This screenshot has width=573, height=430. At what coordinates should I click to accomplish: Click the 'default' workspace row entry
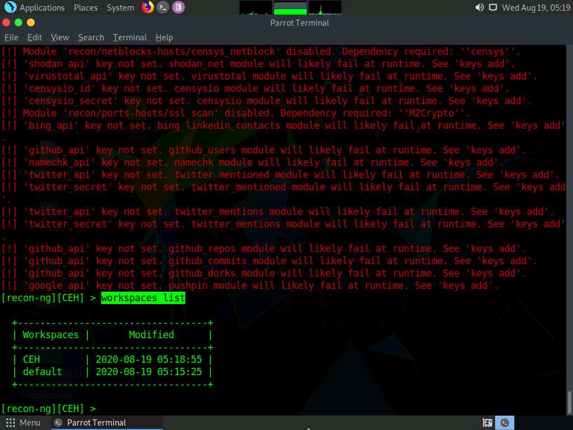click(x=43, y=372)
